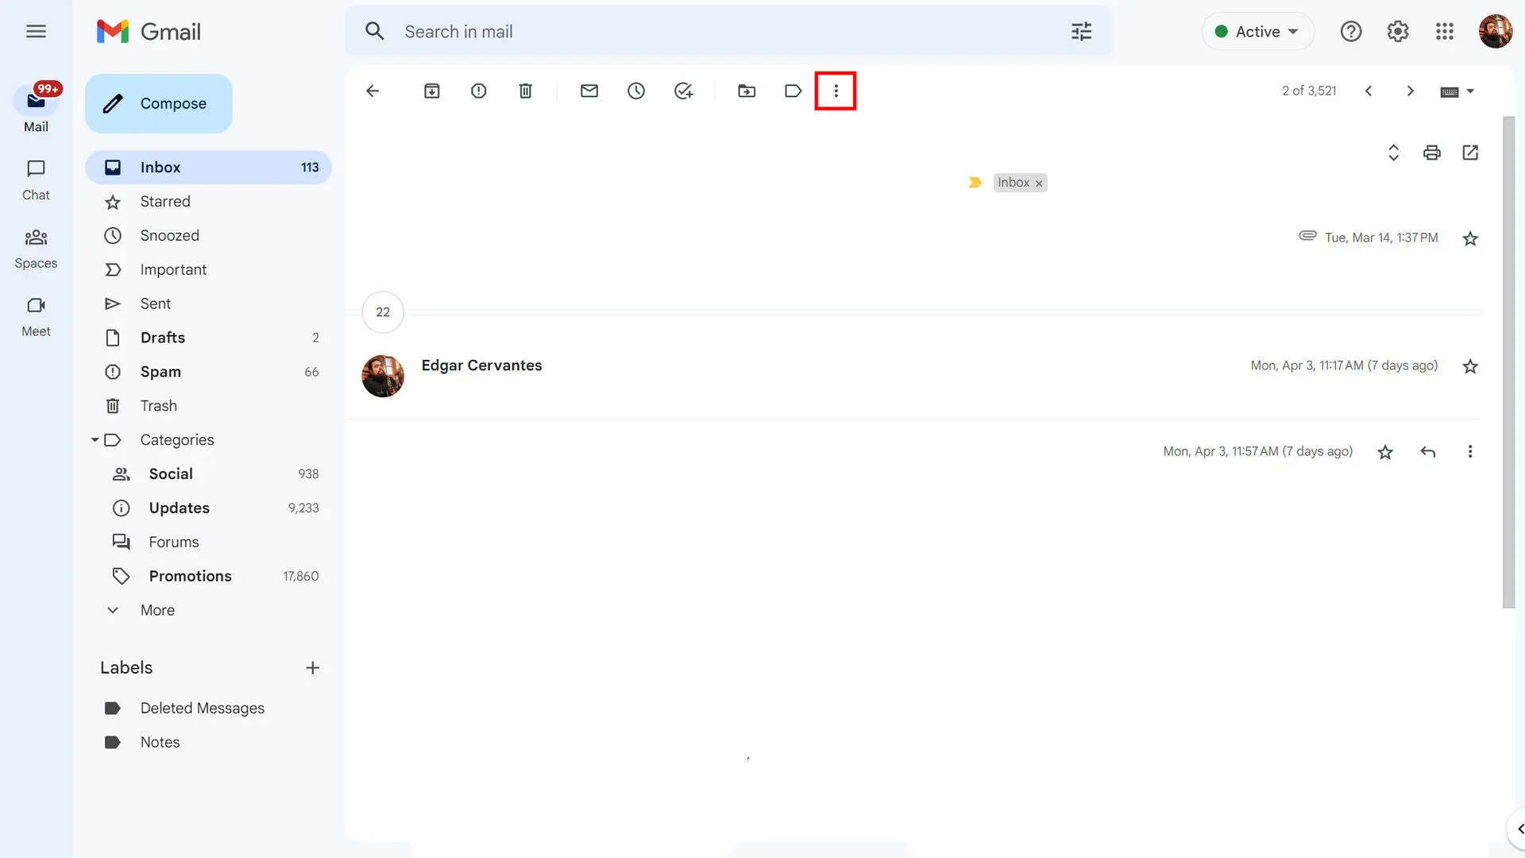This screenshot has width=1525, height=858.
Task: Click the Gmail logo
Action: pos(149,32)
